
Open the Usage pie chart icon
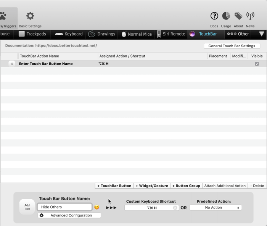pyautogui.click(x=226, y=16)
